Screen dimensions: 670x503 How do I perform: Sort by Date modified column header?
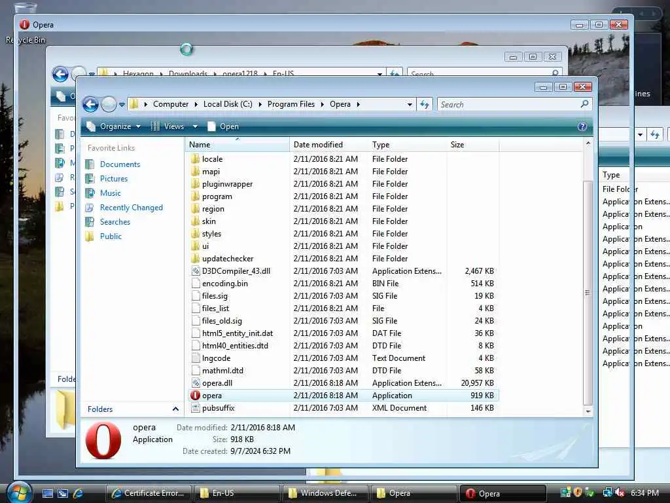coord(328,145)
